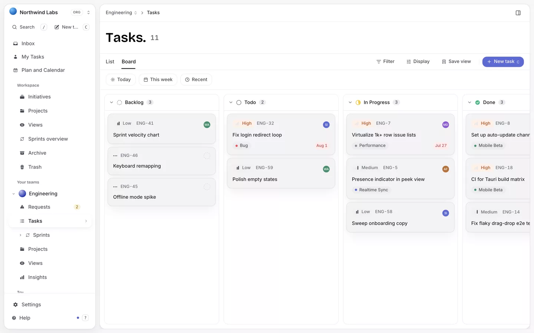
Task: Click SI avatar on Fix login redirect loop
Action: (326, 125)
